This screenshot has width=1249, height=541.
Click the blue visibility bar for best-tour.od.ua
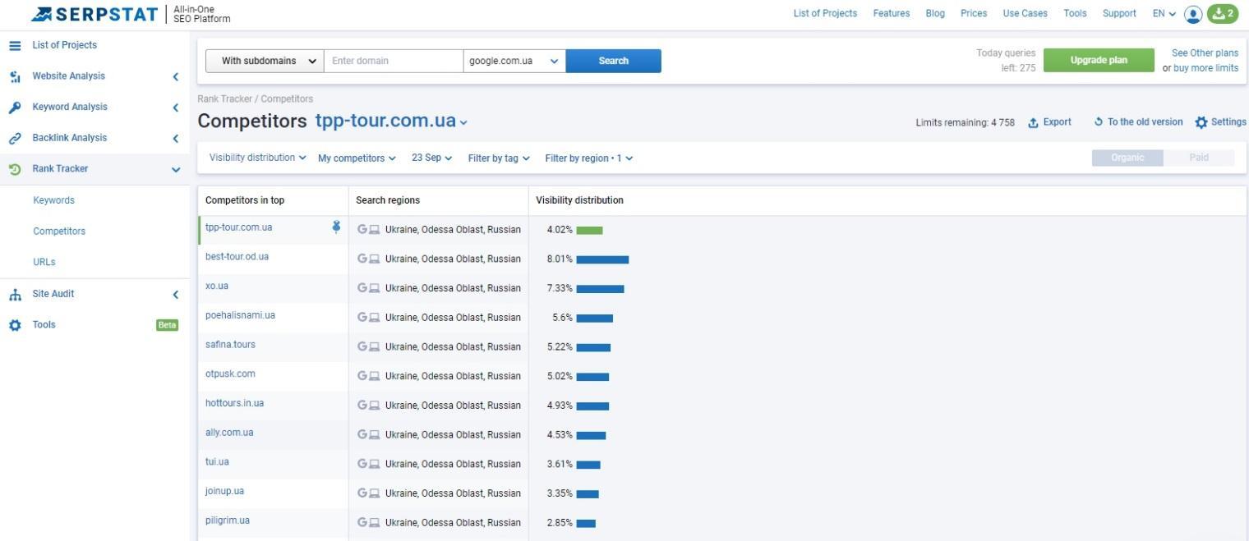[602, 260]
